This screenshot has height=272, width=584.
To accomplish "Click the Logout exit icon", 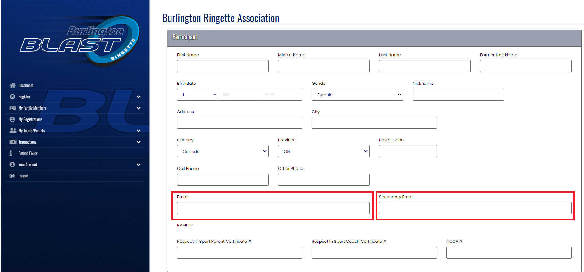I will tap(13, 176).
